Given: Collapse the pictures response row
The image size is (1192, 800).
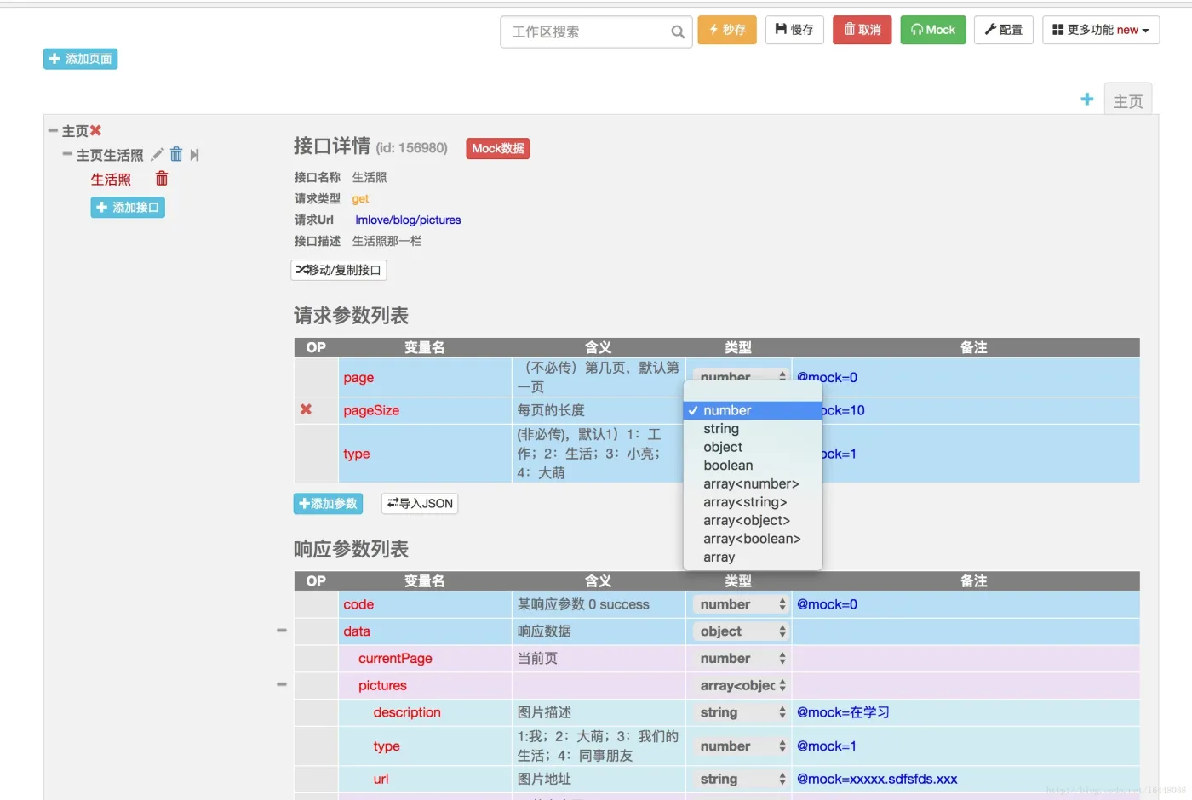Looking at the screenshot, I should click(x=282, y=684).
